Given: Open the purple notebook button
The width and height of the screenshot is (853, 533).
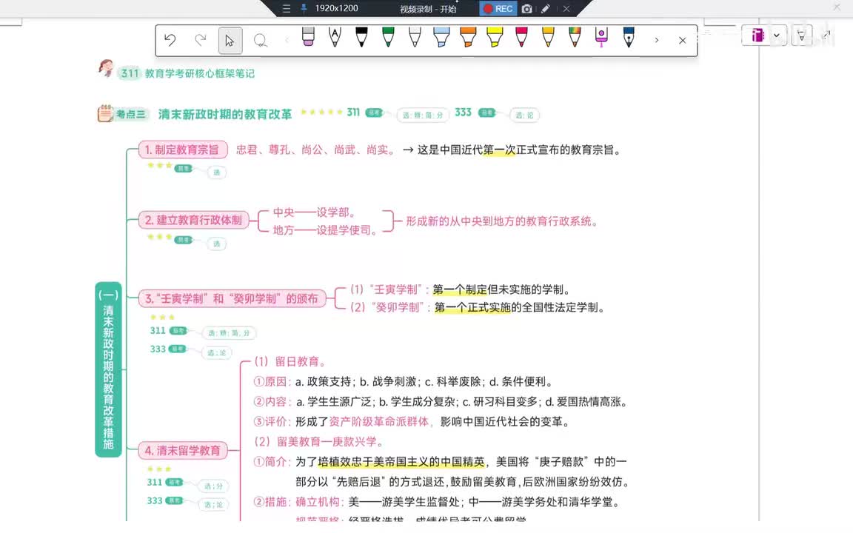Looking at the screenshot, I should tap(757, 36).
